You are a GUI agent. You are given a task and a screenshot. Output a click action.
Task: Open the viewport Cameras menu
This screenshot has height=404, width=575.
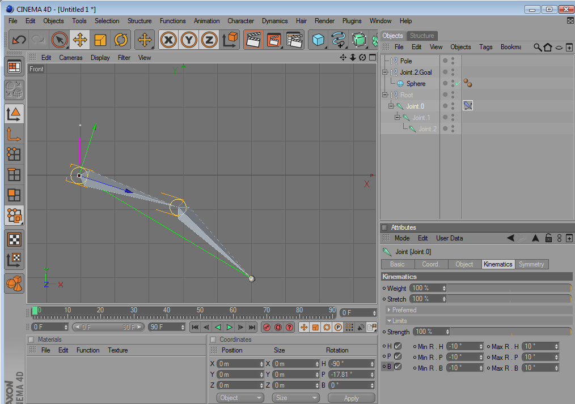click(71, 58)
